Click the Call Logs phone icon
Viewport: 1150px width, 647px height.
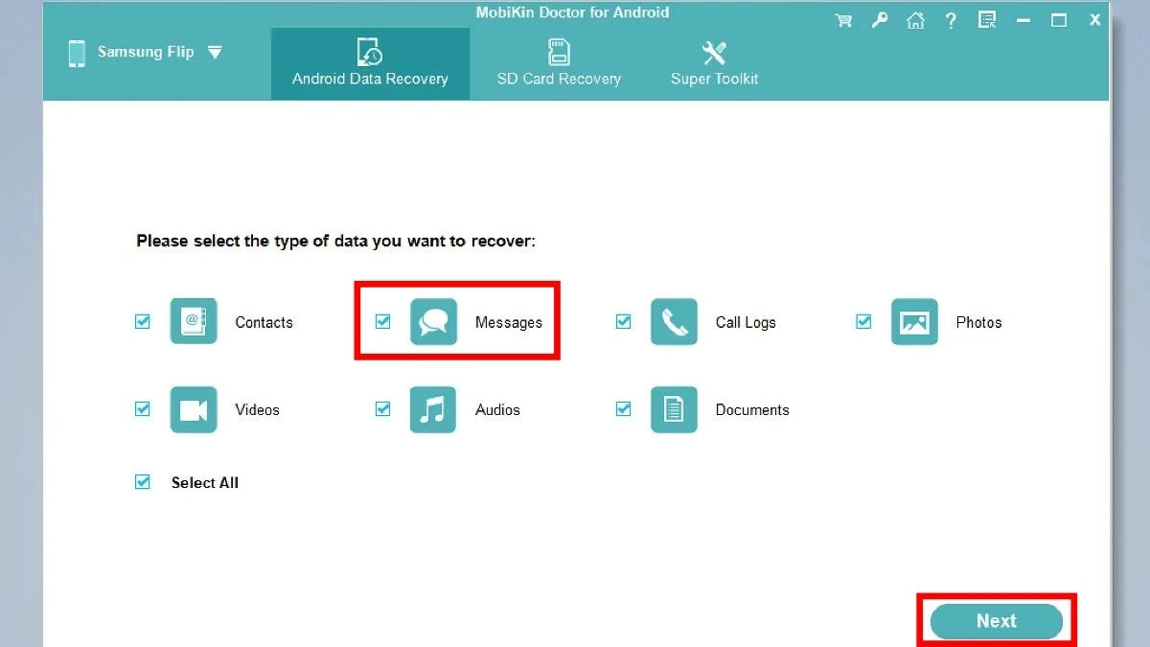coord(674,322)
